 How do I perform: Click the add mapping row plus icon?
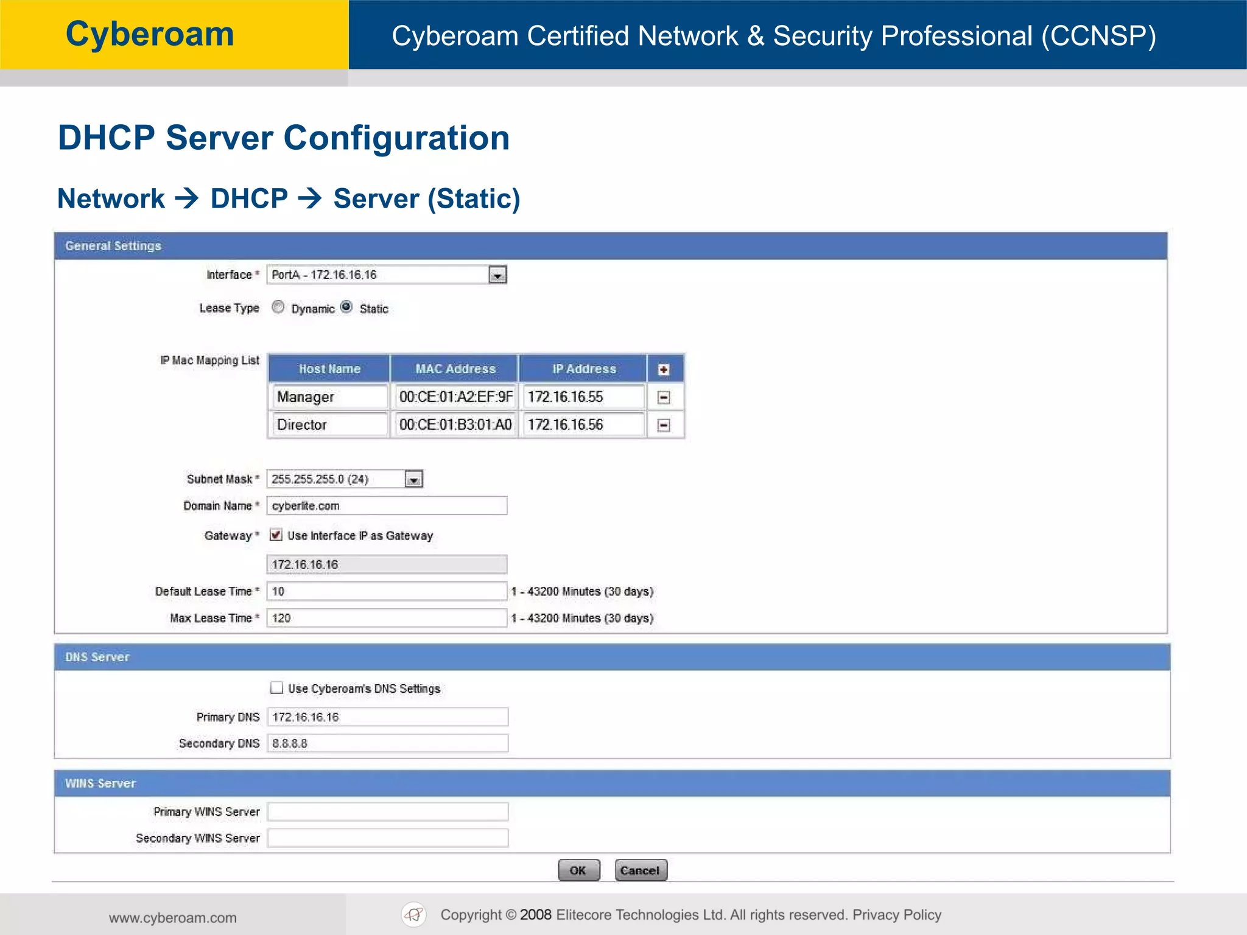(664, 369)
